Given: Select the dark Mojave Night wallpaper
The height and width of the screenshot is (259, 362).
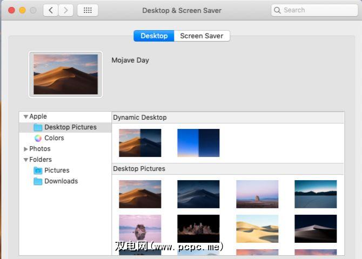Looking at the screenshot, I should pos(198,194).
